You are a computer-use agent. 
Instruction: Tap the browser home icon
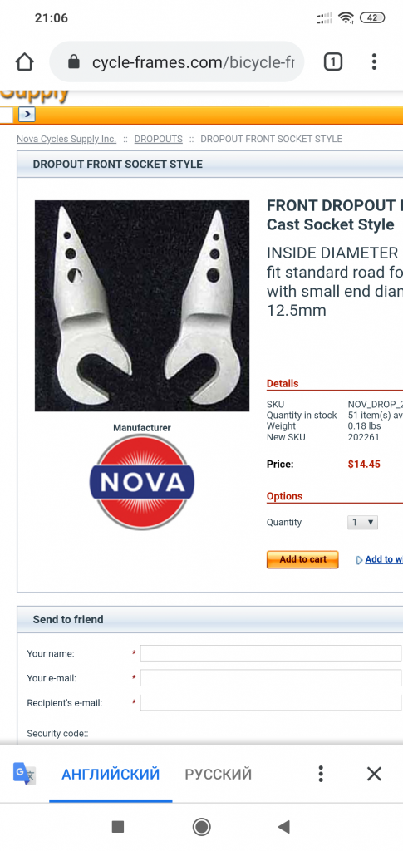click(x=24, y=62)
